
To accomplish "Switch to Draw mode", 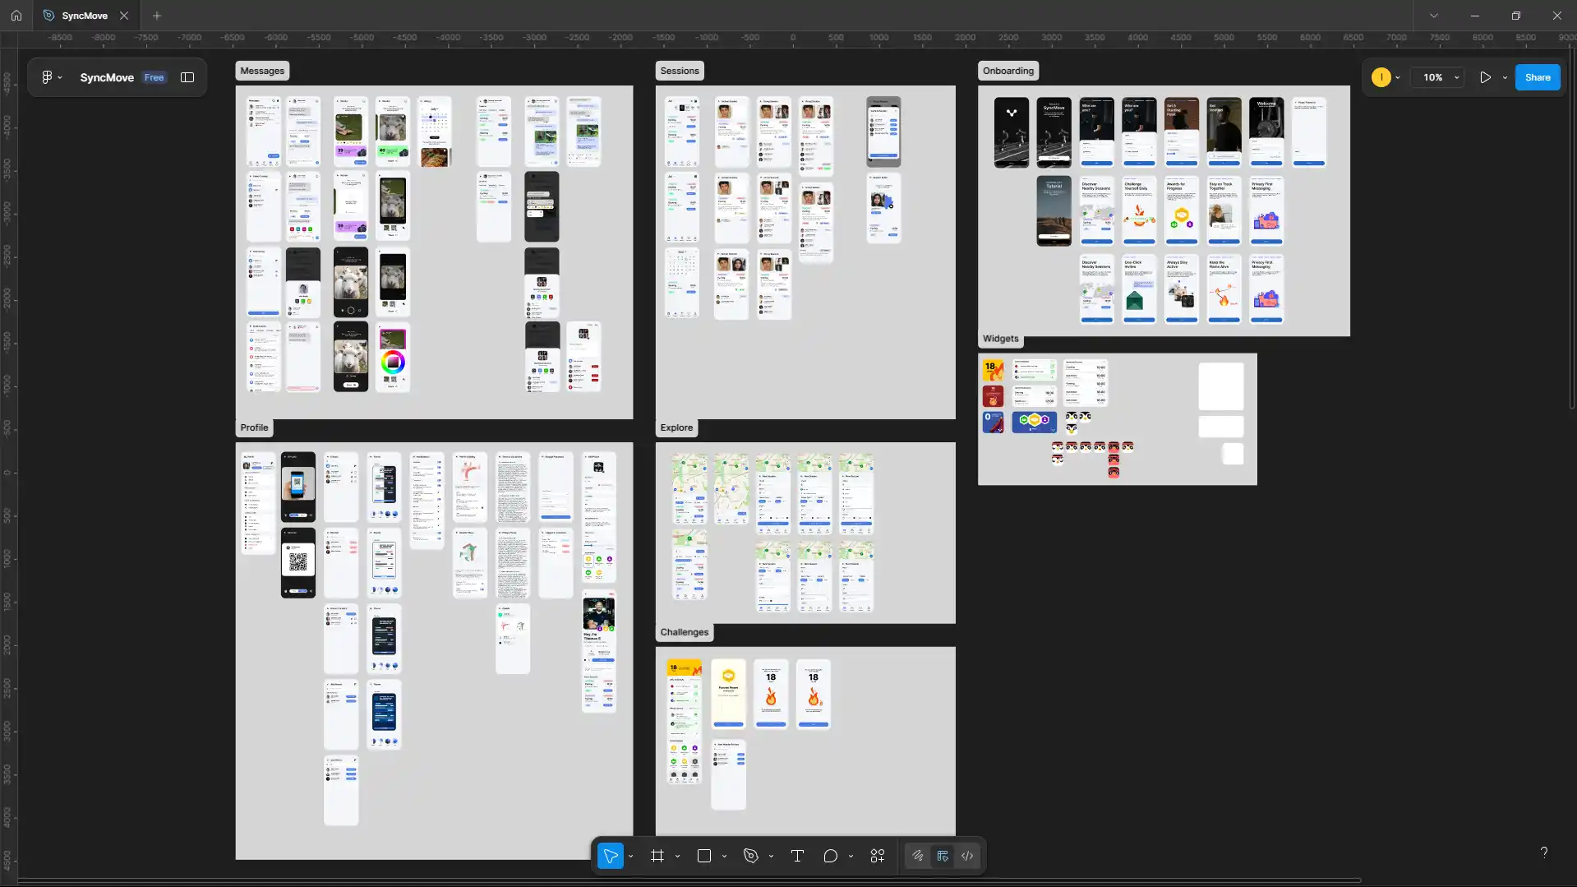I will [x=917, y=856].
